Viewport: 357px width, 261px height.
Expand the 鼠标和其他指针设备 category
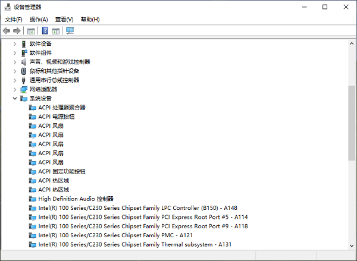point(15,71)
